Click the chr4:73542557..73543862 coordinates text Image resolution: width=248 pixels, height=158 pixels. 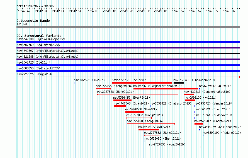36,6
